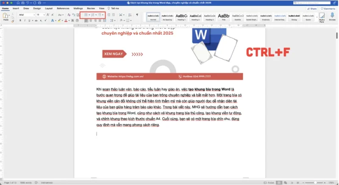Click Vietnamese language in status bar
This screenshot has width=339, height=185.
pyautogui.click(x=47, y=182)
